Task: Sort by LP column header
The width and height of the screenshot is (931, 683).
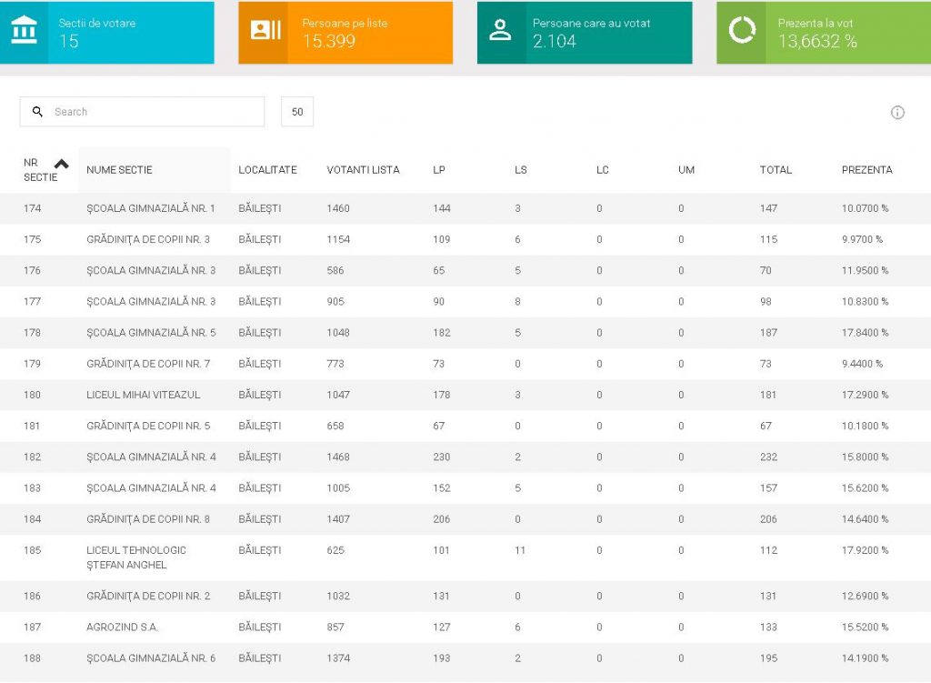Action: (439, 170)
